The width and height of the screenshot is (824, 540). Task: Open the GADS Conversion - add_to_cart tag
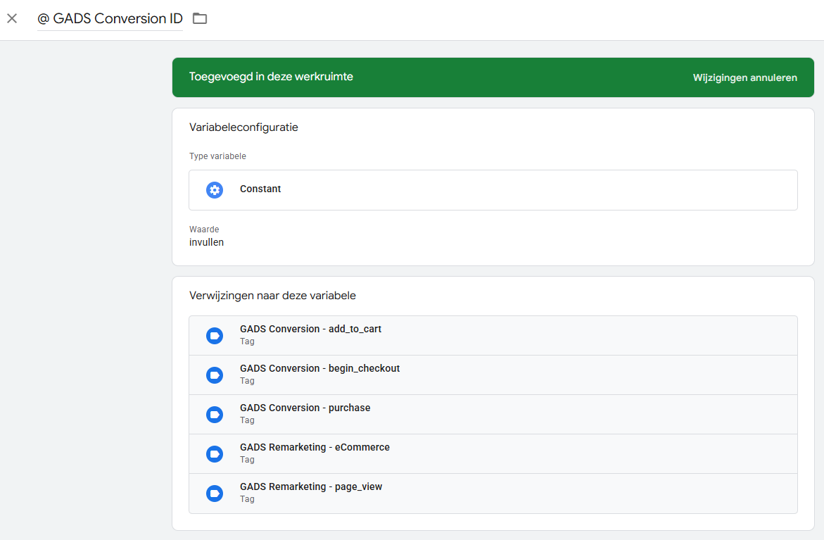pyautogui.click(x=310, y=329)
